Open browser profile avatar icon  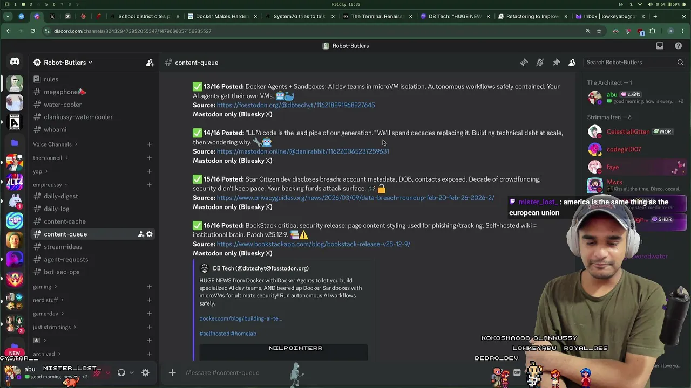670,31
